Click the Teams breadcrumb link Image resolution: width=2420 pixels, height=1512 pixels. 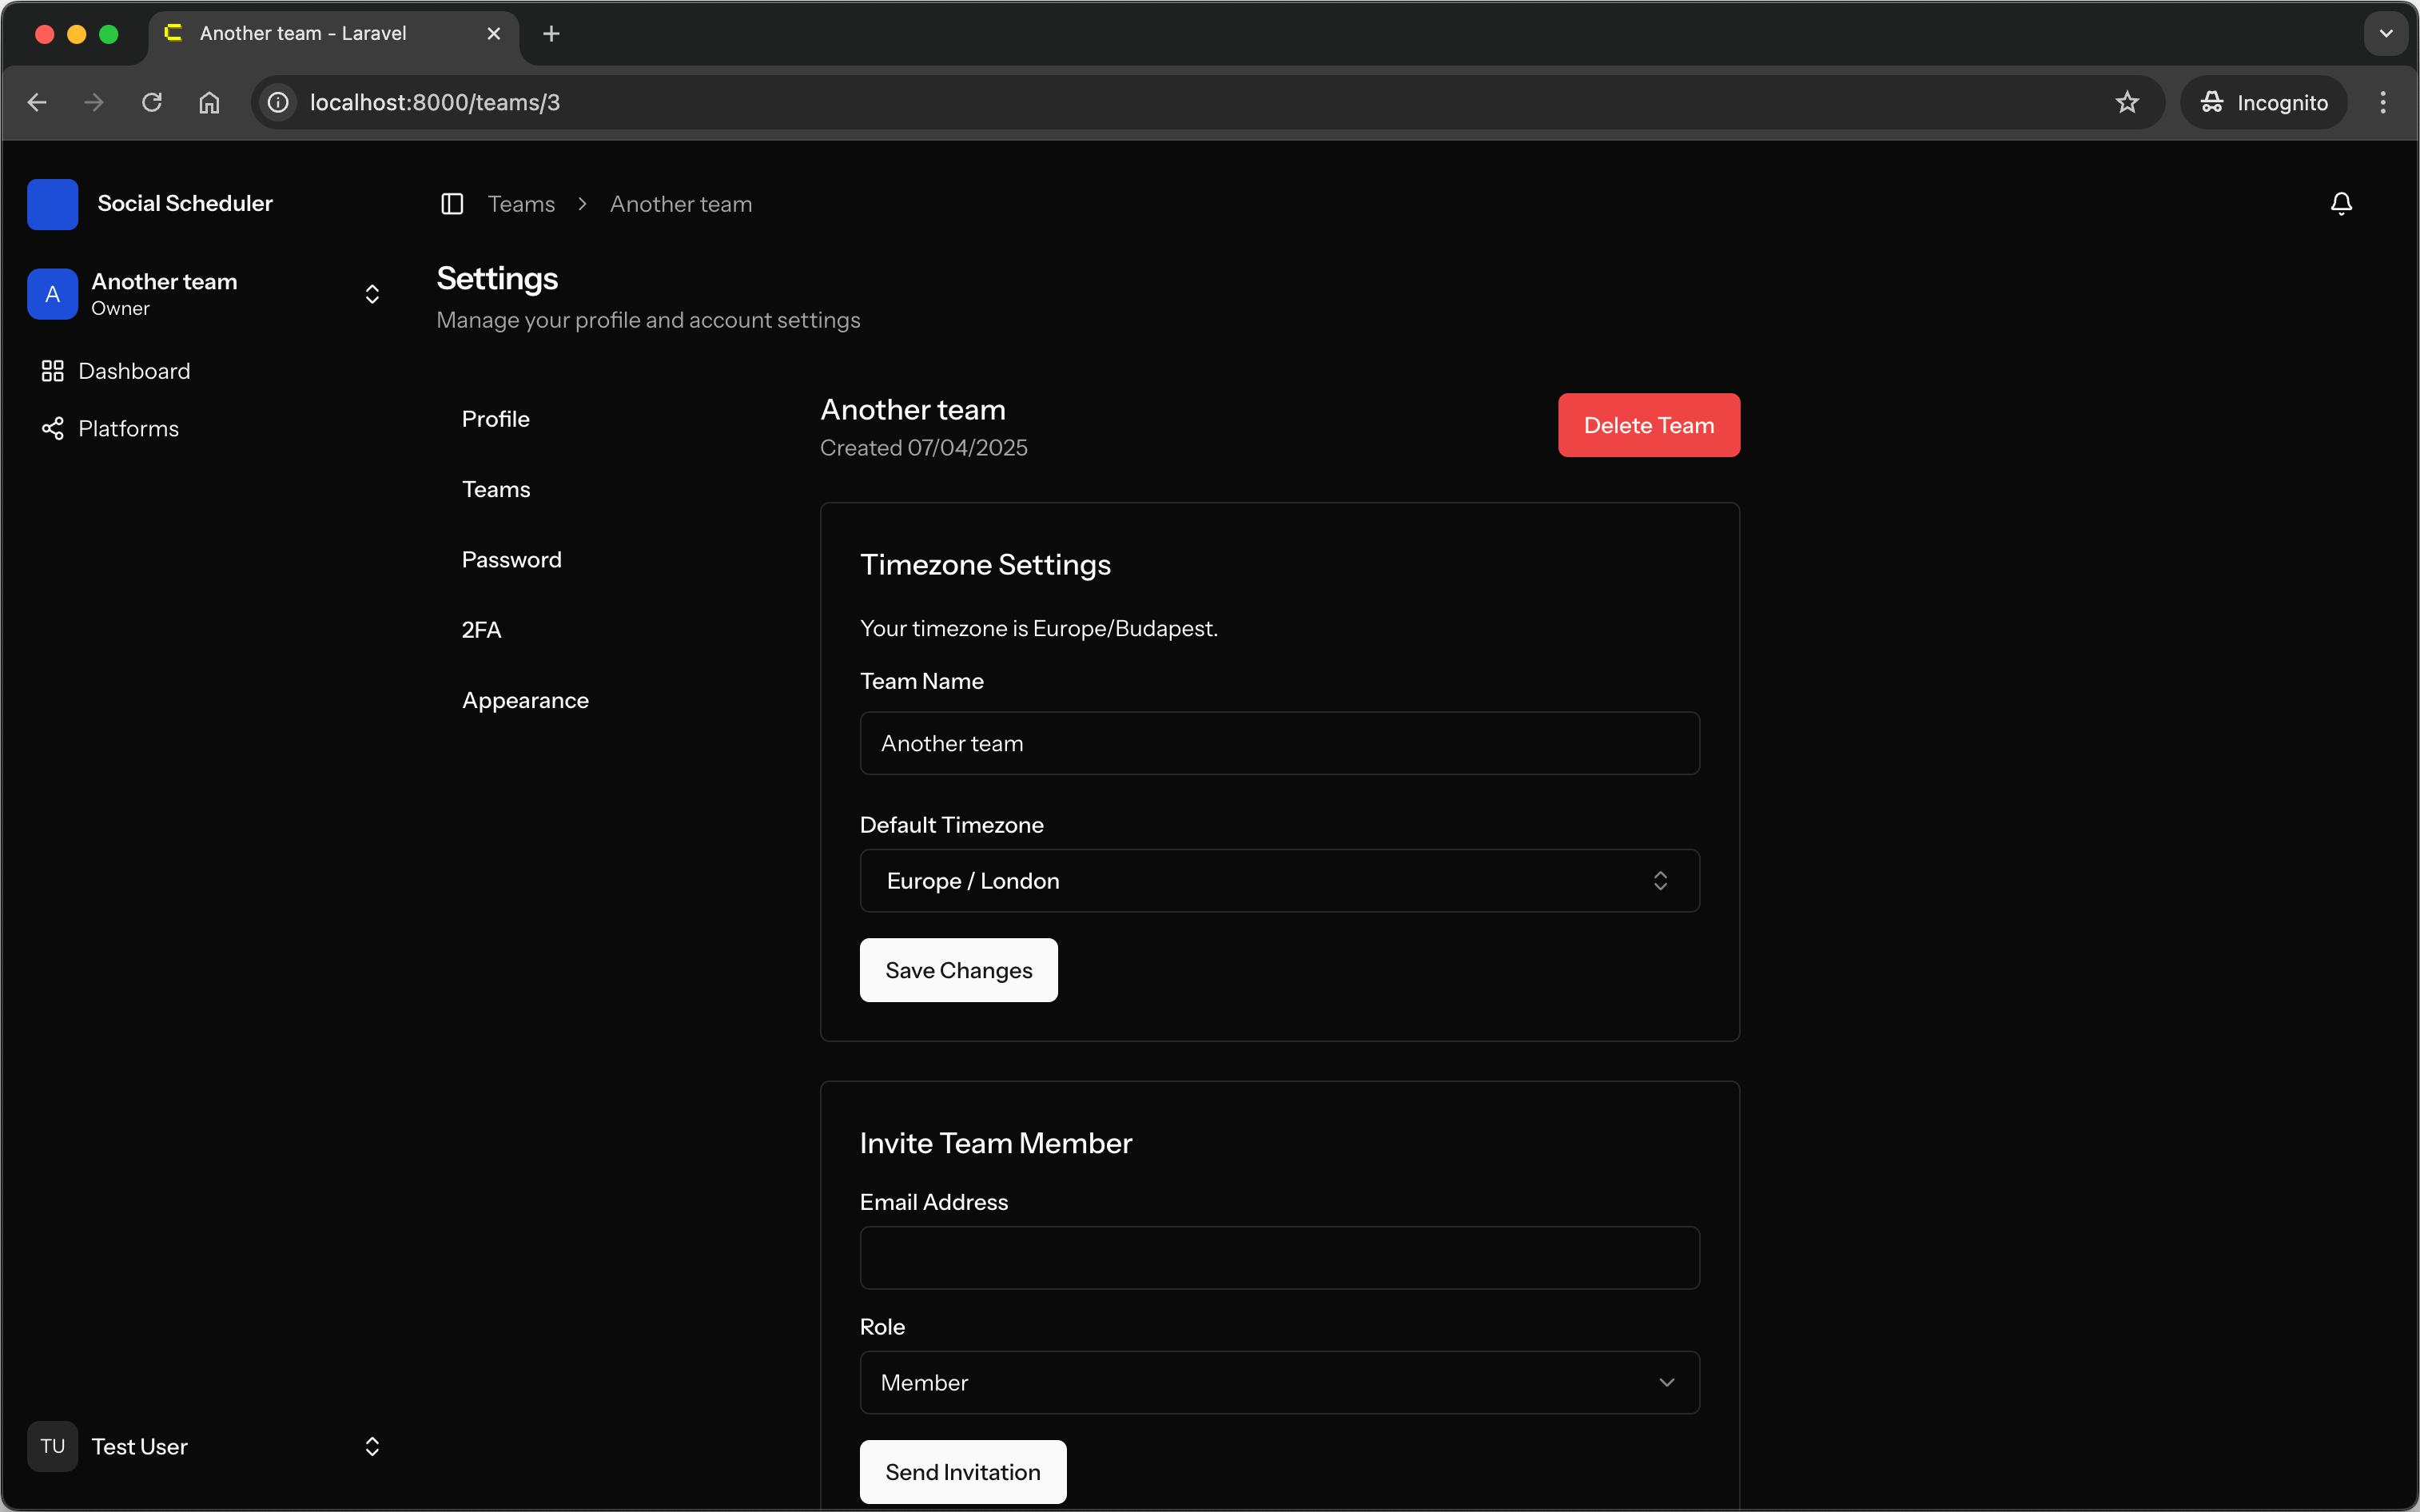(x=521, y=204)
